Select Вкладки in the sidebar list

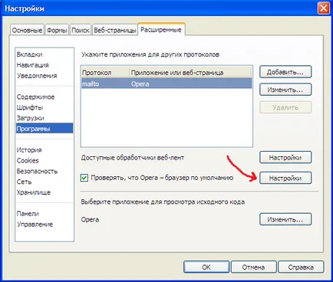[29, 54]
